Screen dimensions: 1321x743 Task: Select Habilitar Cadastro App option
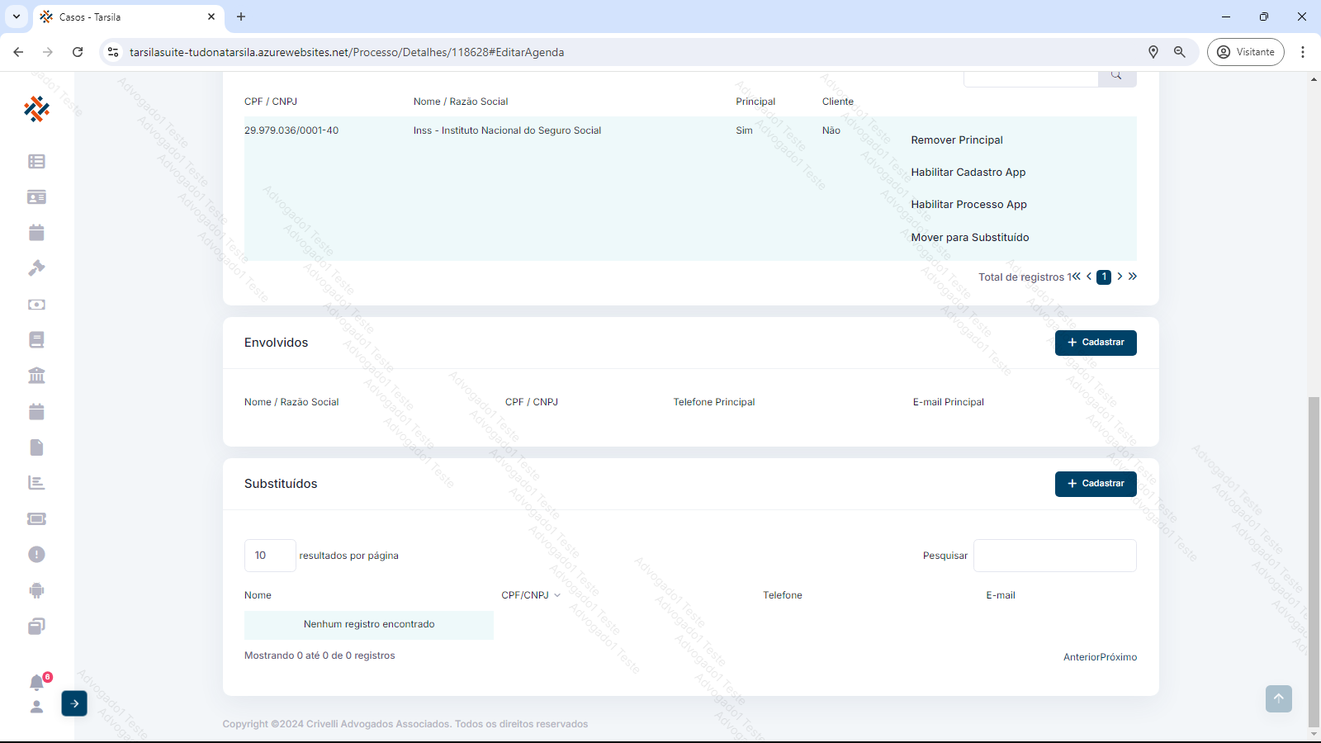[968, 173]
